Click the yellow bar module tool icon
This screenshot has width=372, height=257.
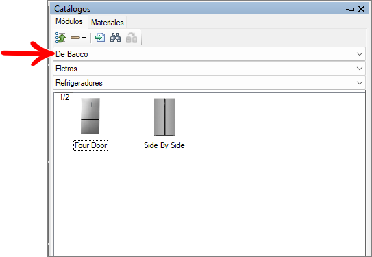(x=75, y=38)
